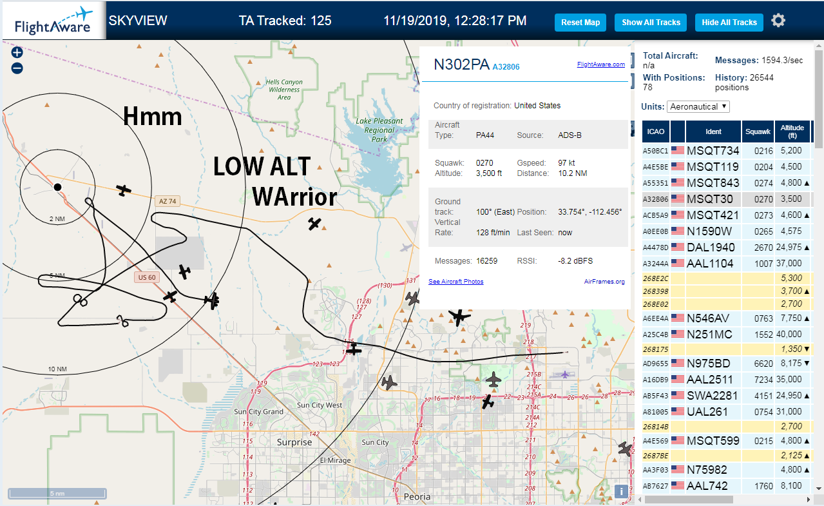Click Hide All Tracks button
This screenshot has width=824, height=506.
tap(729, 22)
